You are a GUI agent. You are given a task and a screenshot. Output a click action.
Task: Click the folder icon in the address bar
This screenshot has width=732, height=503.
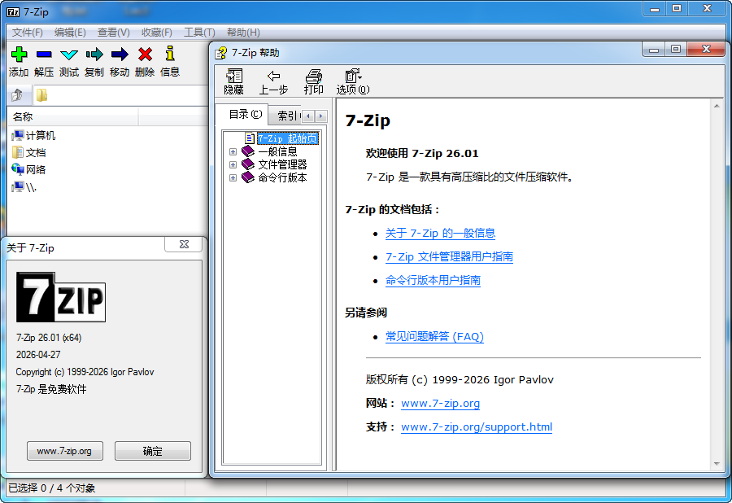click(x=42, y=95)
